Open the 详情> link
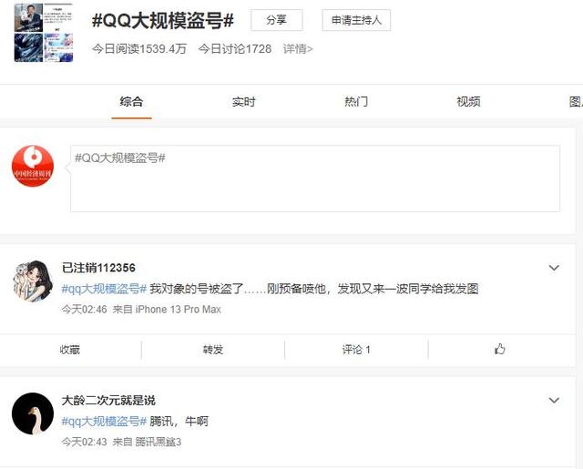The width and height of the screenshot is (583, 469). [x=298, y=48]
